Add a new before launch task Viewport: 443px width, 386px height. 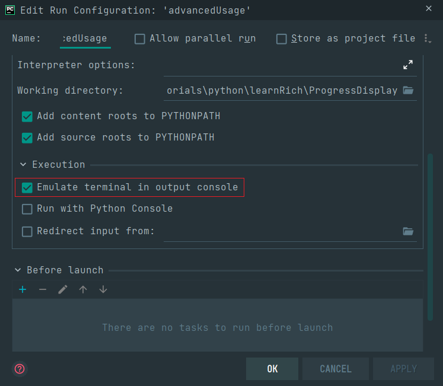point(23,289)
